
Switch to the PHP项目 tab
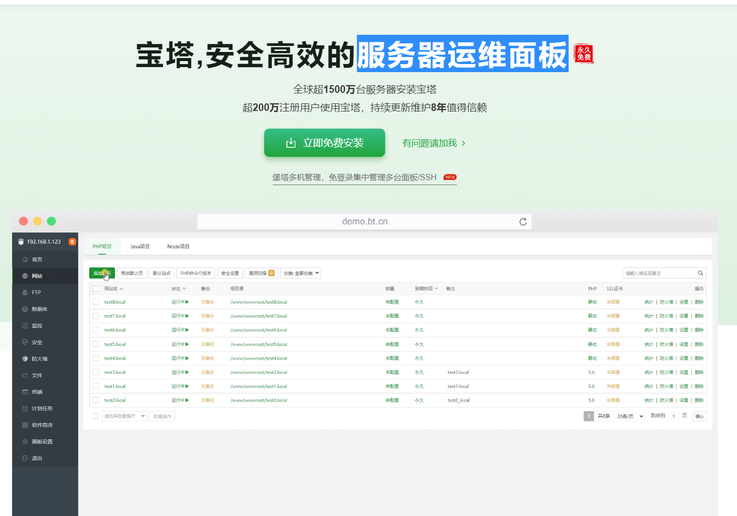[x=102, y=246]
